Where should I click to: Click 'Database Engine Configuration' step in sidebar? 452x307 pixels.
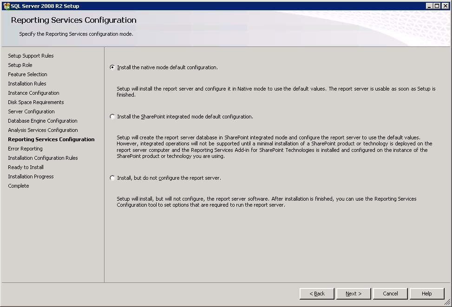pos(43,121)
